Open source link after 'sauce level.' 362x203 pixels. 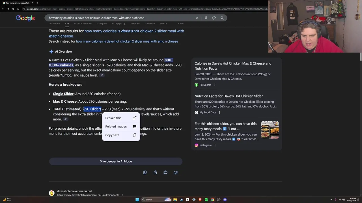pos(102,75)
